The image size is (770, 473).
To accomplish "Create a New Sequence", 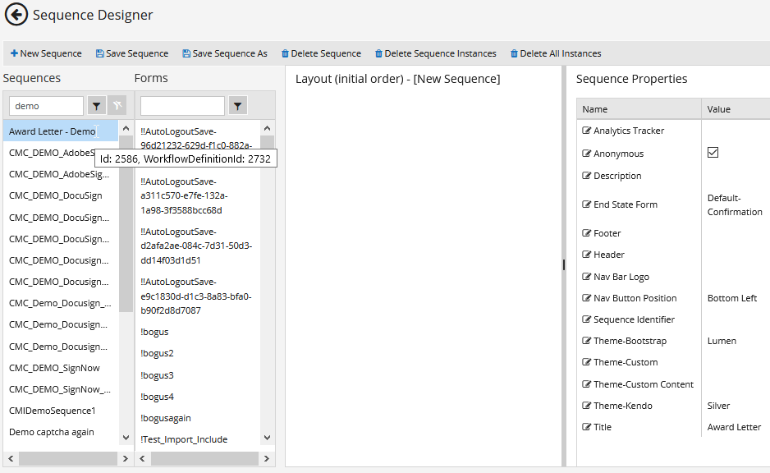I will point(46,53).
